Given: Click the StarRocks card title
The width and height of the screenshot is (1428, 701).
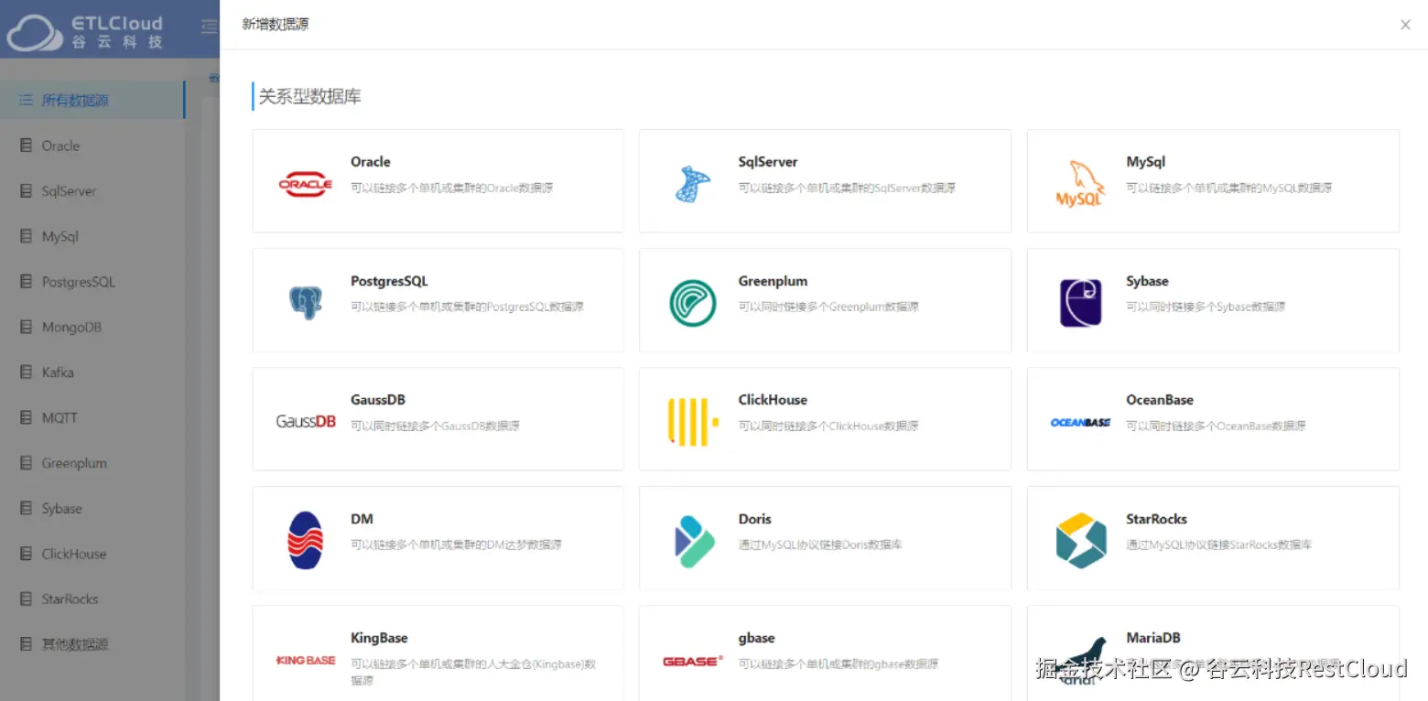Looking at the screenshot, I should click(x=1156, y=519).
